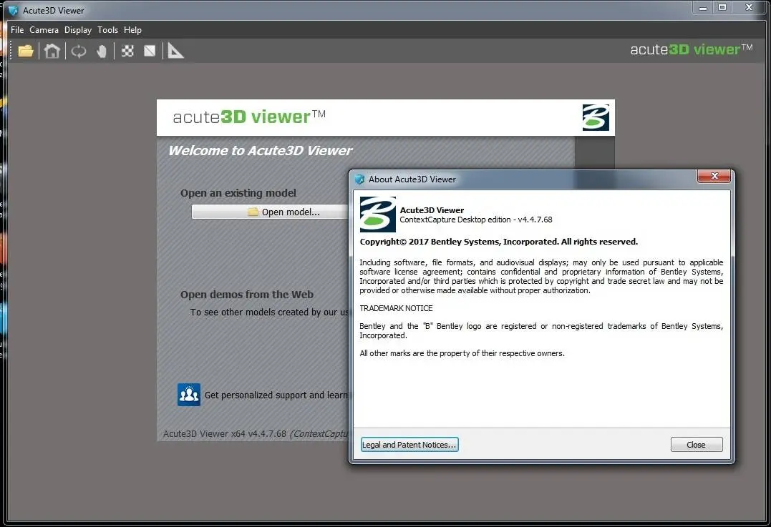Open the File menu
Viewport: 771px width, 527px height.
(17, 30)
